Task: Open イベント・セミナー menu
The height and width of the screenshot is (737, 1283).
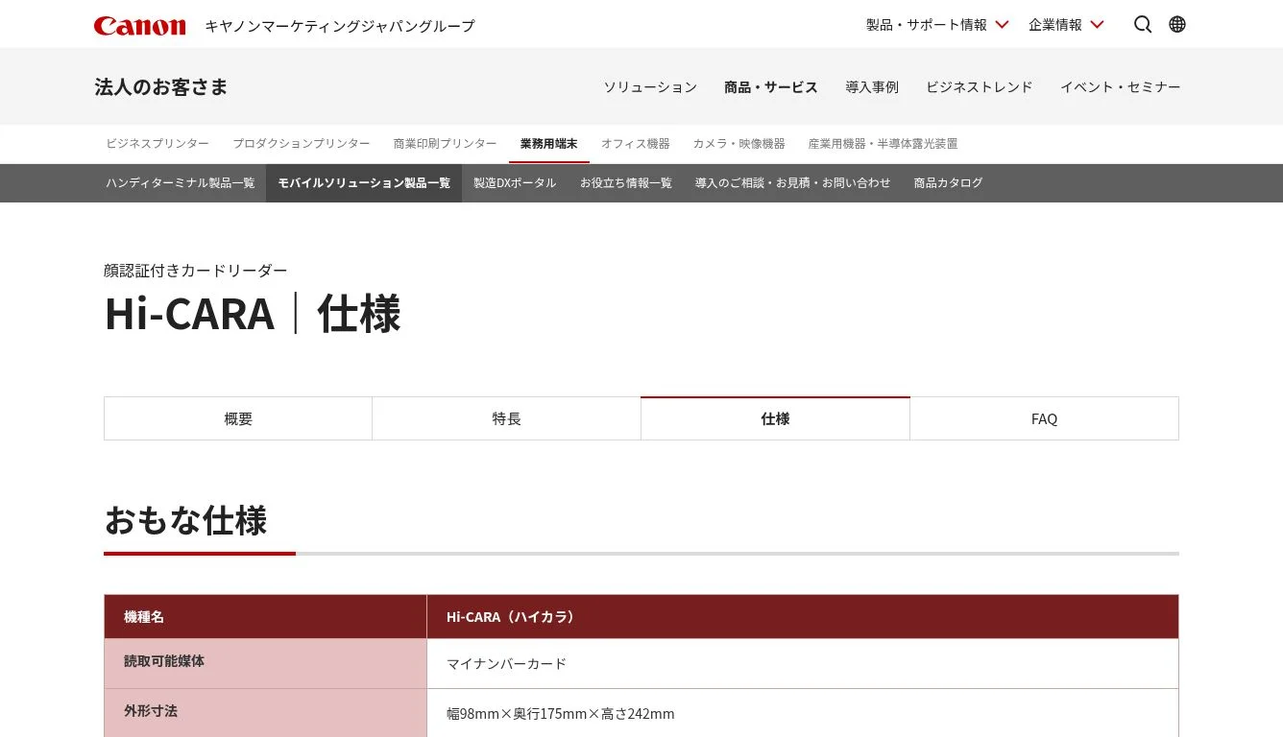Action: coord(1121,86)
